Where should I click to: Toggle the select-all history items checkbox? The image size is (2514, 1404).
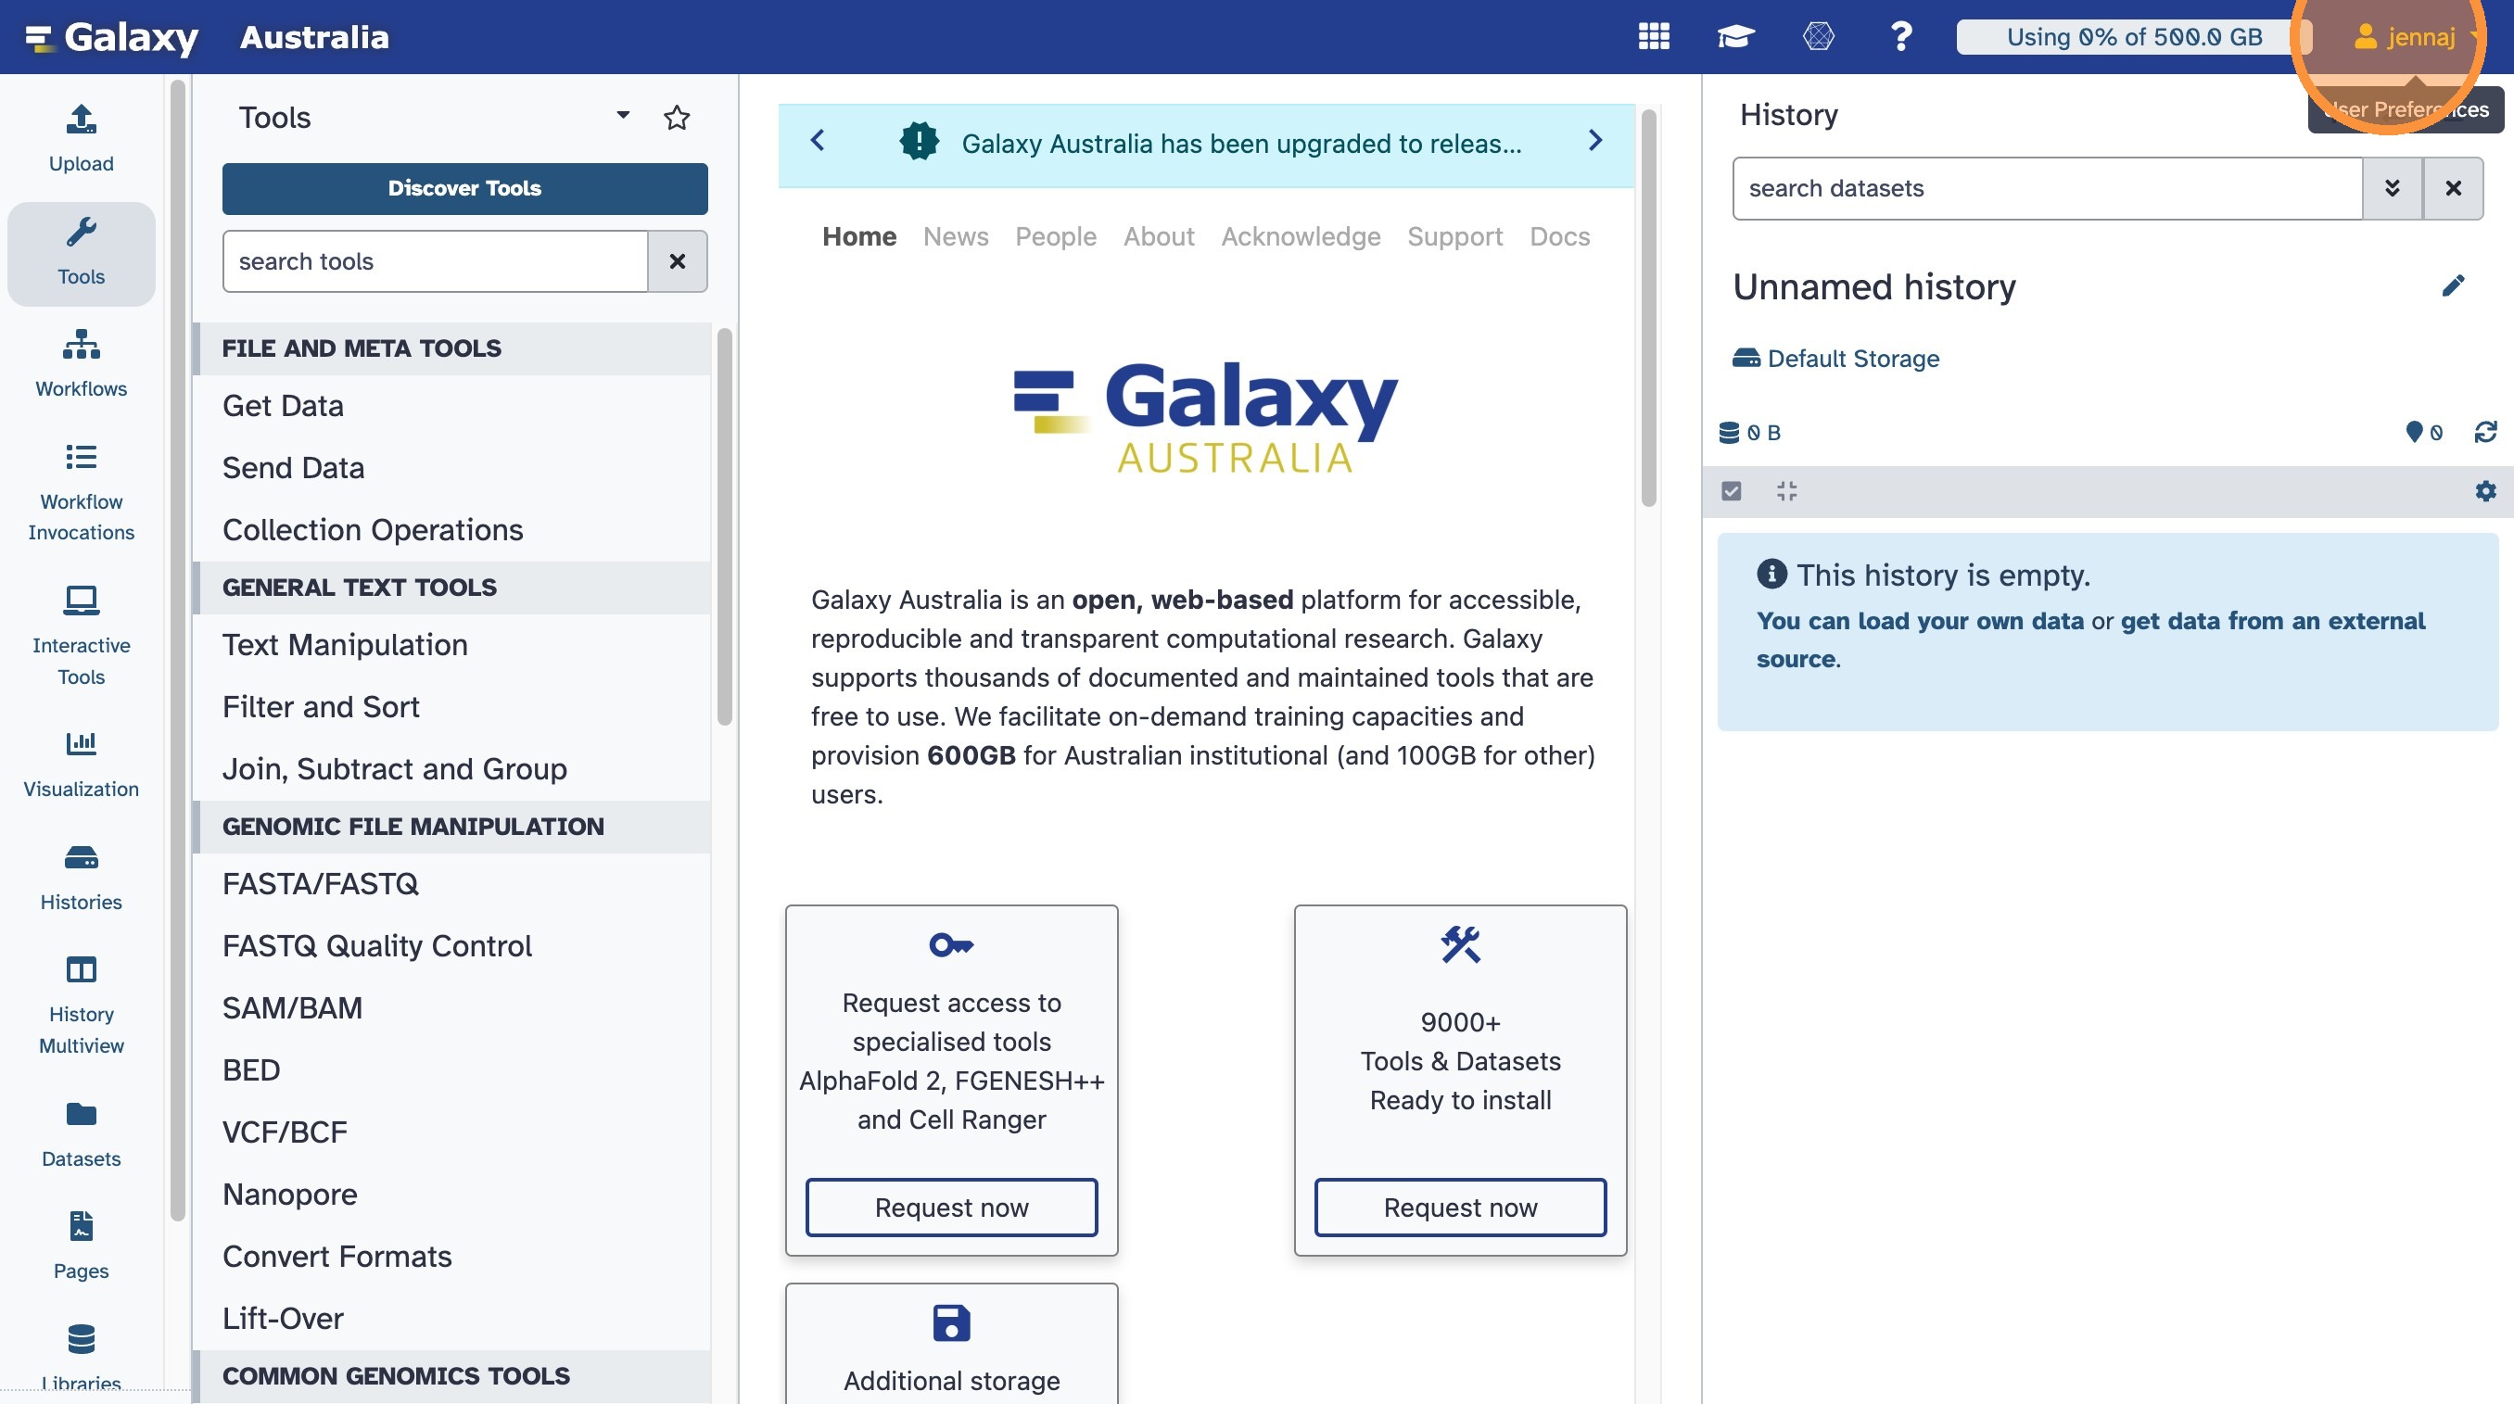point(1732,491)
